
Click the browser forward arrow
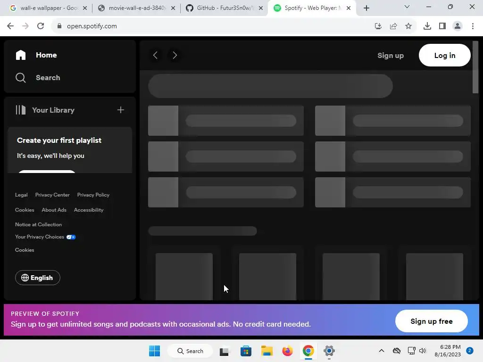25,26
